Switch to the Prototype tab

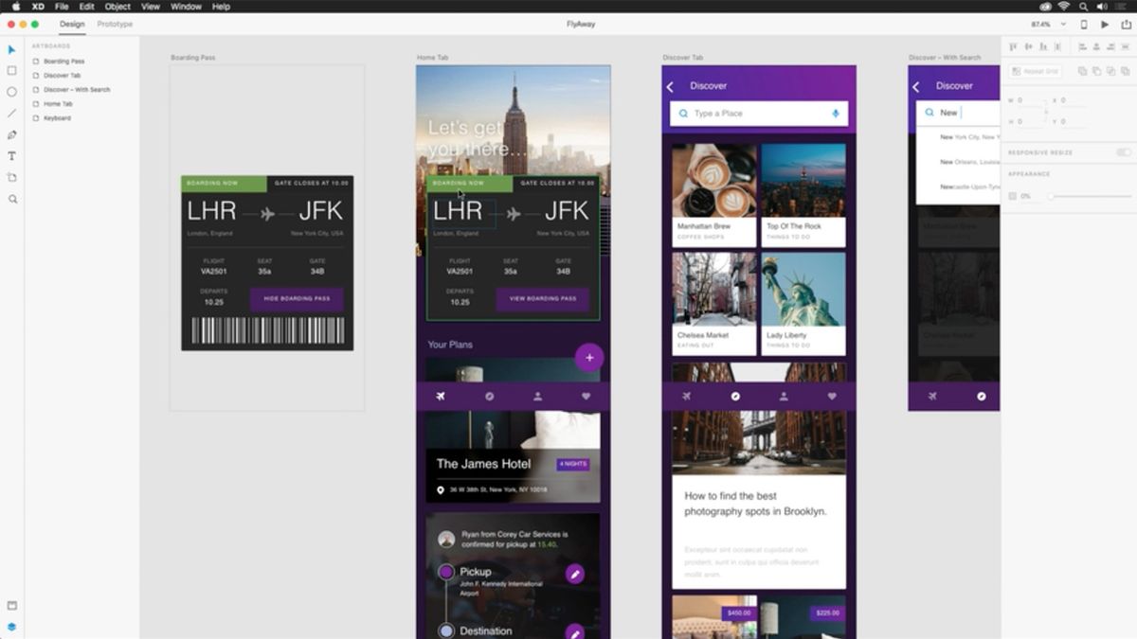(x=115, y=24)
